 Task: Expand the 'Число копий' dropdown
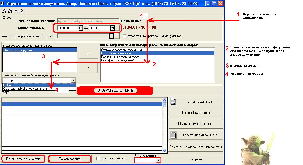pyautogui.click(x=158, y=160)
